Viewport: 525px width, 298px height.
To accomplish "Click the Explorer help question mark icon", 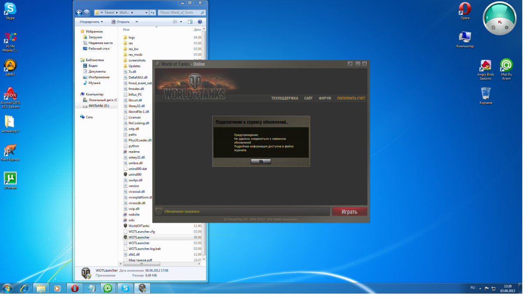I will [200, 21].
